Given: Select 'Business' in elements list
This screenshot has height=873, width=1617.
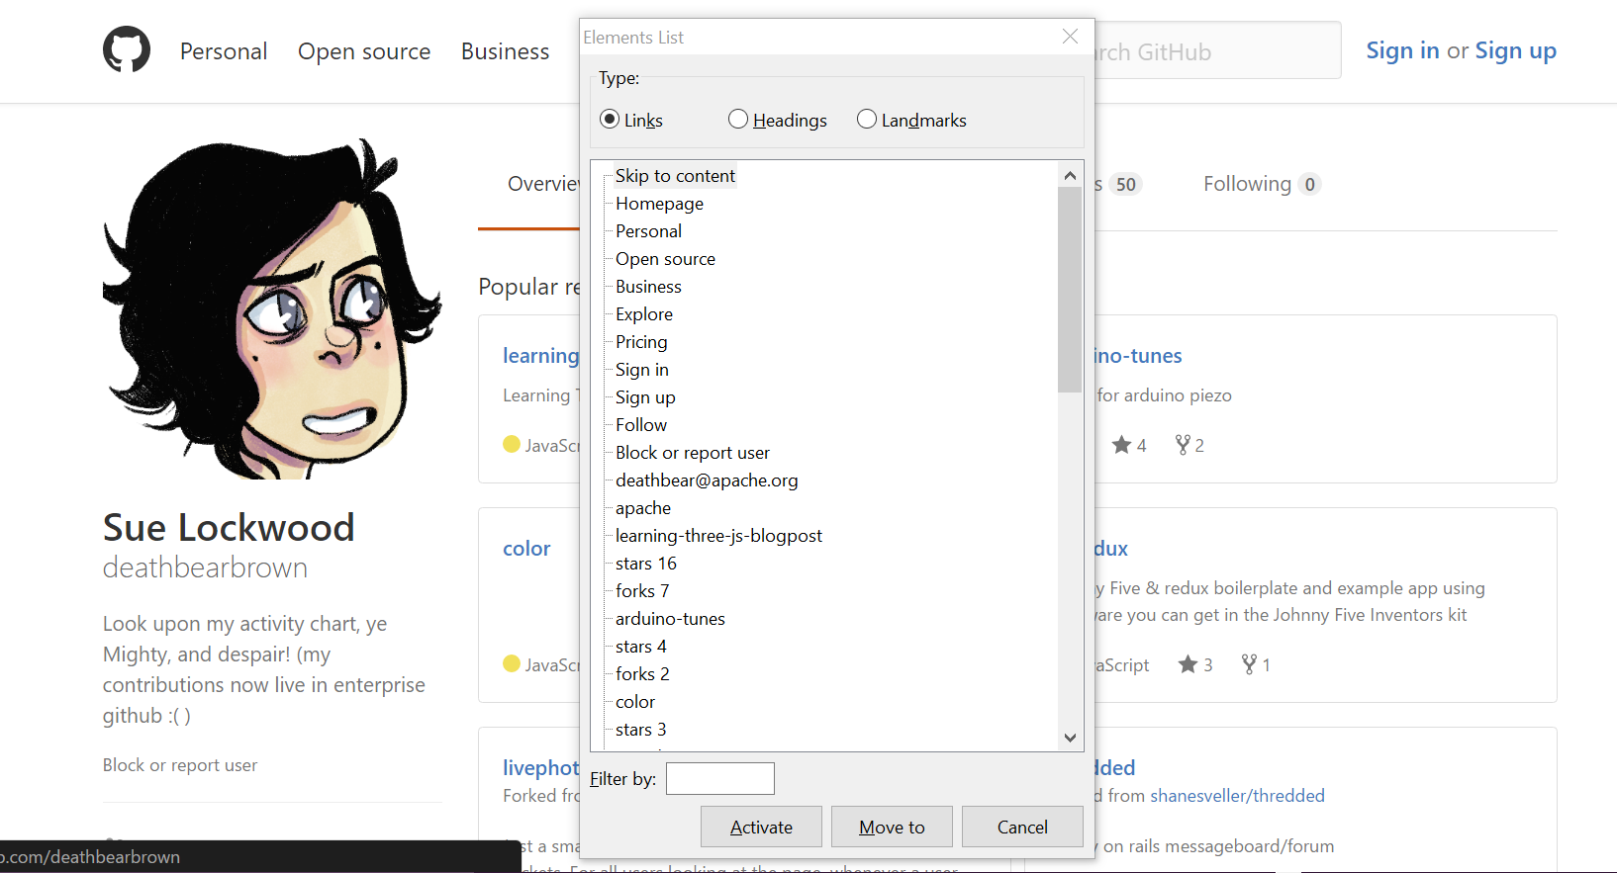Looking at the screenshot, I should coord(648,287).
